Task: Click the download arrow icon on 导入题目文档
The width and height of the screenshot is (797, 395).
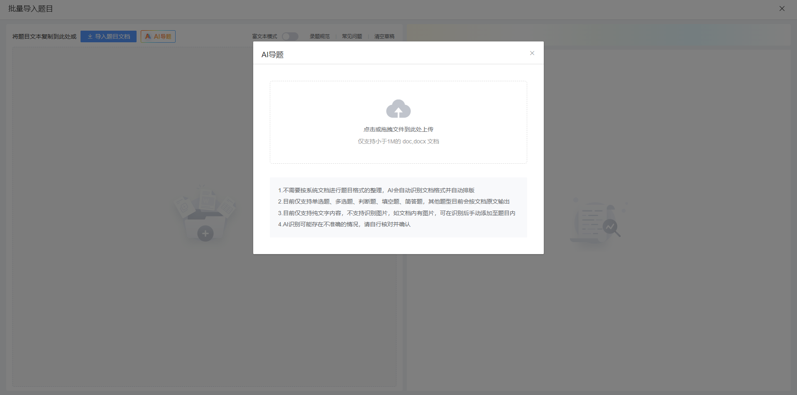Action: 90,36
